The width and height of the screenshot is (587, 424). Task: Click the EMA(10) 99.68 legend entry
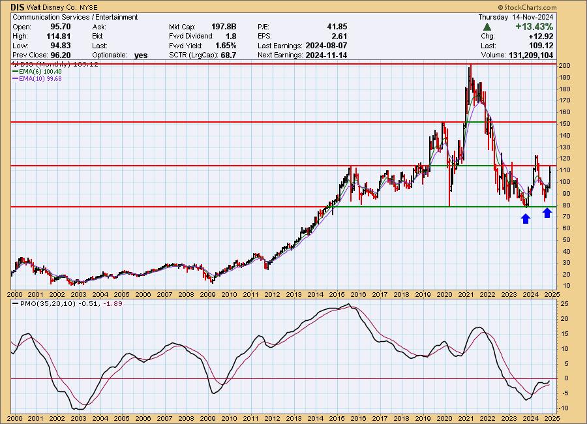pyautogui.click(x=37, y=79)
